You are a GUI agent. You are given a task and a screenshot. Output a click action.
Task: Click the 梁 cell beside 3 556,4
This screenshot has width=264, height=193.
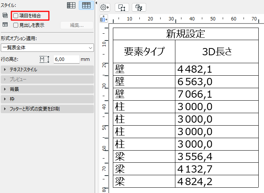click(144, 157)
